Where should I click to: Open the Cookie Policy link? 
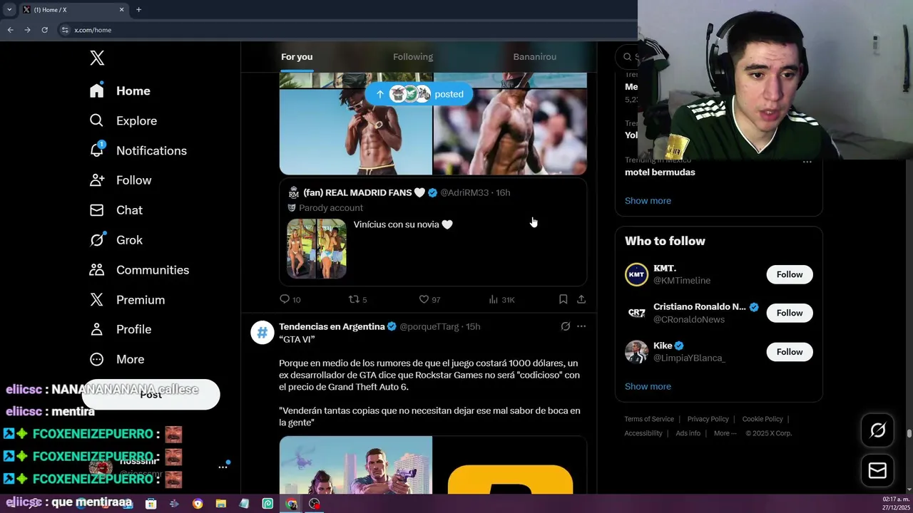pos(762,419)
